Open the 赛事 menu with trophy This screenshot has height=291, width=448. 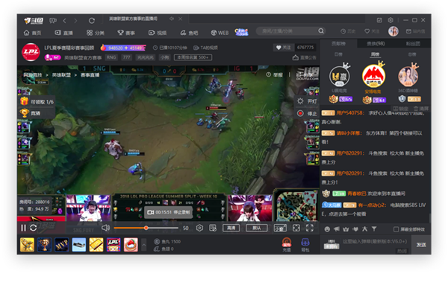tap(126, 33)
